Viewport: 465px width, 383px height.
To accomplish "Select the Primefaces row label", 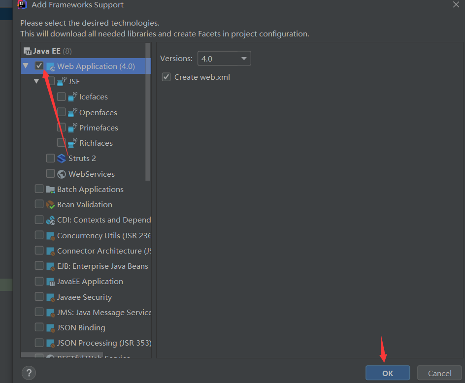I will pos(99,128).
